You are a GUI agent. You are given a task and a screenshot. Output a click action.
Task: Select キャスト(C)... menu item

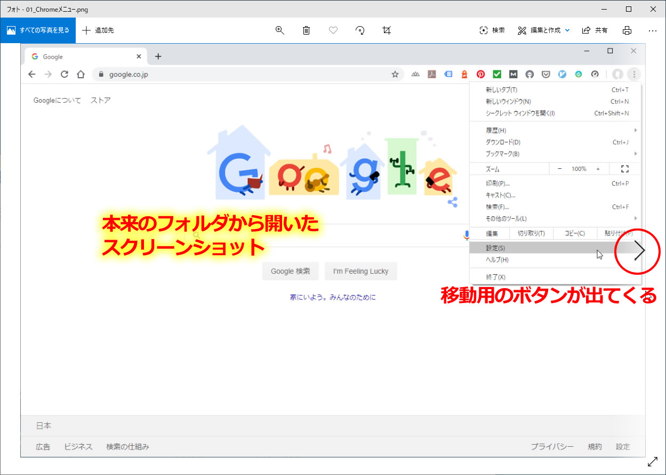coord(556,195)
